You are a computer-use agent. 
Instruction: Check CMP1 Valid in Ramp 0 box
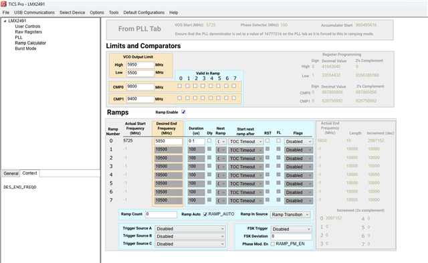point(180,98)
